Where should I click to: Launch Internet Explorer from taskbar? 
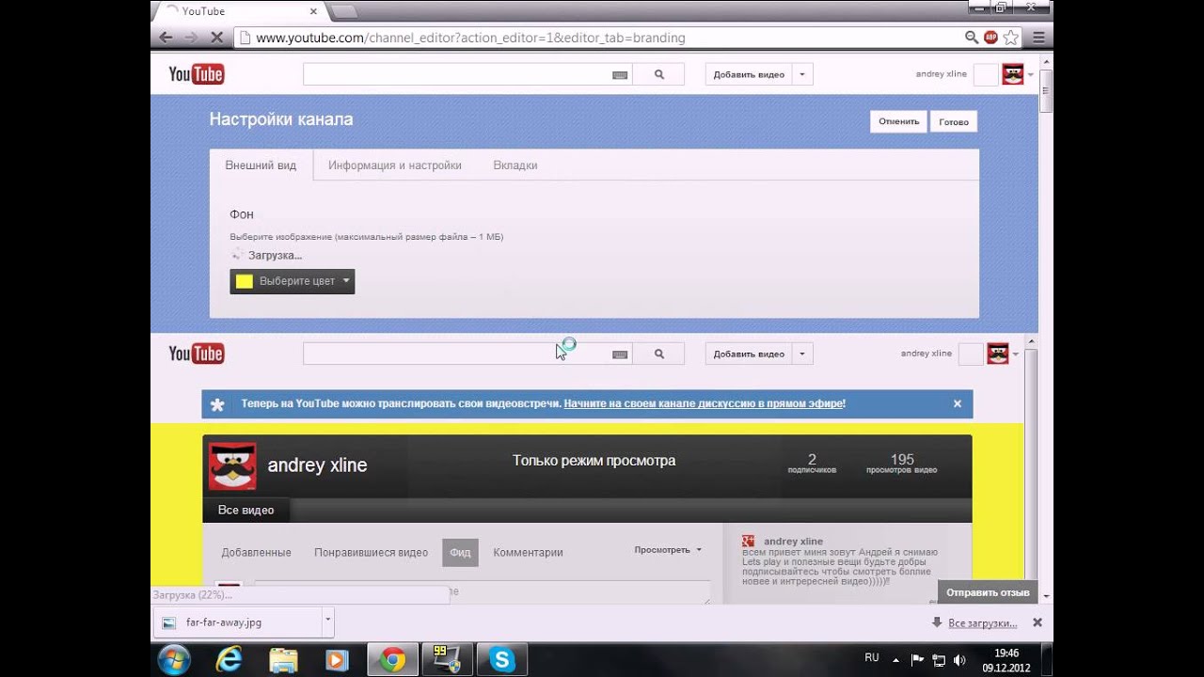(229, 660)
